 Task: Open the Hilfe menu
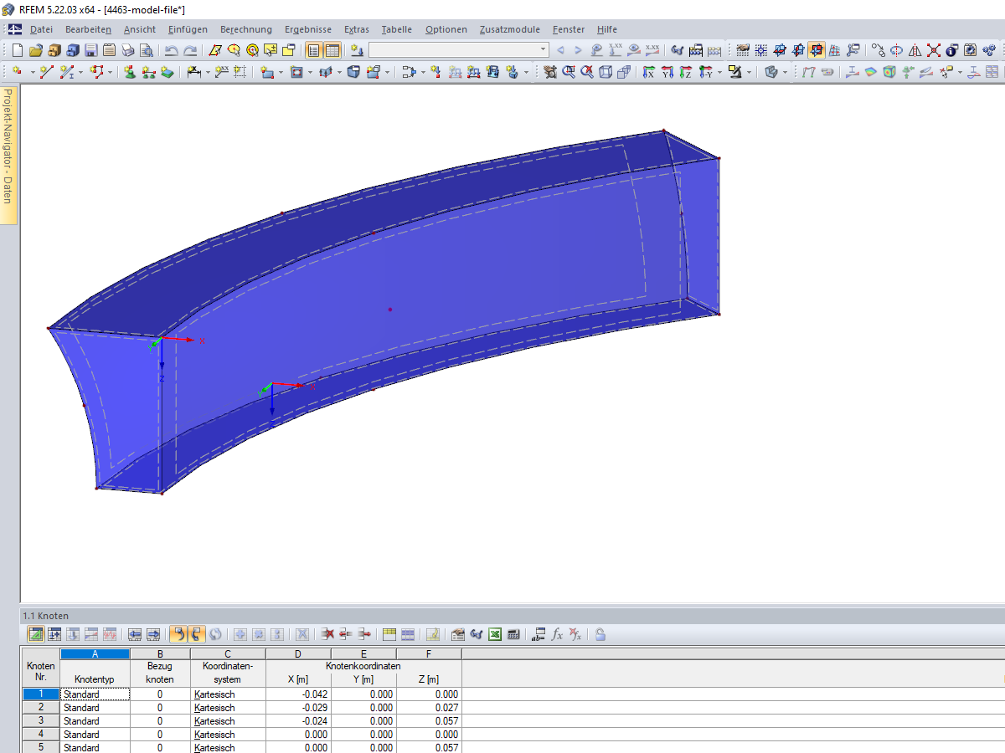[607, 29]
